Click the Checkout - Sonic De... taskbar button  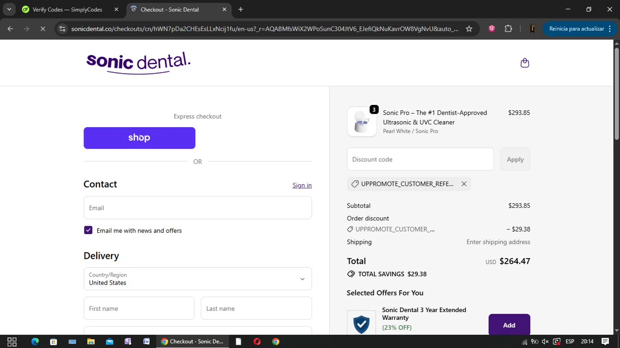[193, 341]
